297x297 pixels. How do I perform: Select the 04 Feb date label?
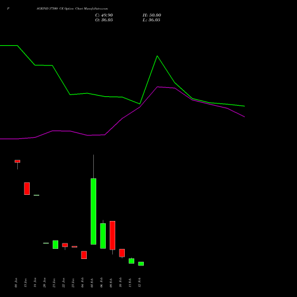(x=83, y=283)
